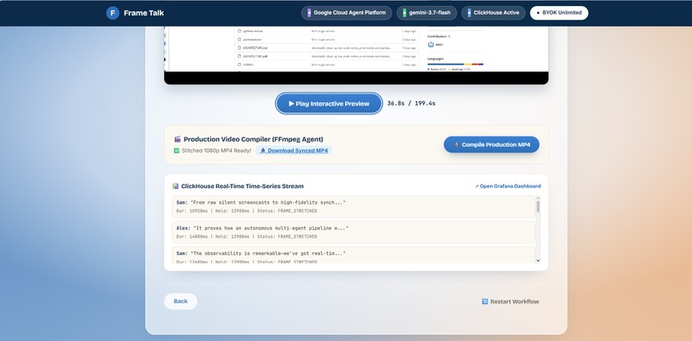Click the clapperboard icon beside Production Video Compiler
This screenshot has height=341, width=692.
178,139
